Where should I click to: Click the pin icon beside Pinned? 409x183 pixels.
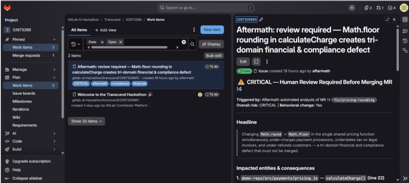click(7, 40)
